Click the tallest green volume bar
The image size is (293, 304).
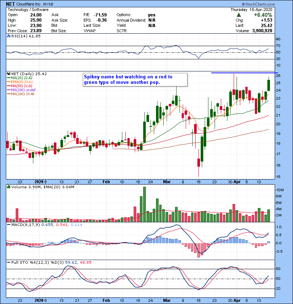(x=144, y=204)
